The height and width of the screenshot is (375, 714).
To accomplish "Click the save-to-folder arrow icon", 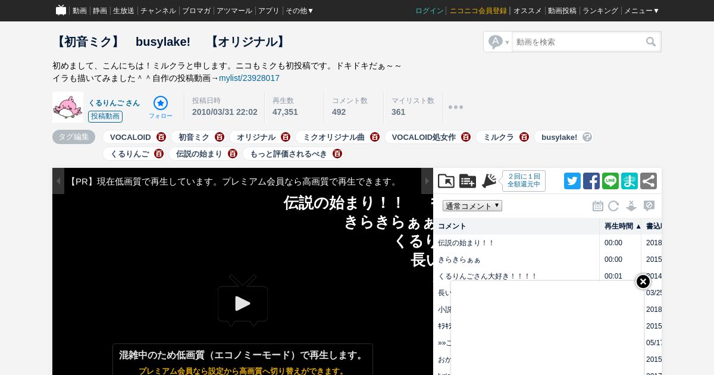I will pyautogui.click(x=446, y=181).
